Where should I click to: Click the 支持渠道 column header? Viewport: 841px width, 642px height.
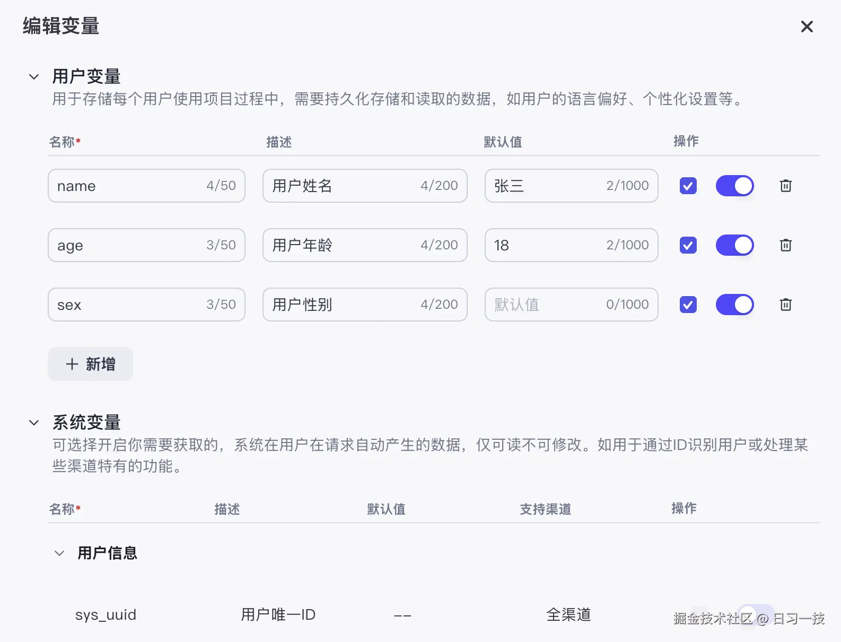pos(545,509)
